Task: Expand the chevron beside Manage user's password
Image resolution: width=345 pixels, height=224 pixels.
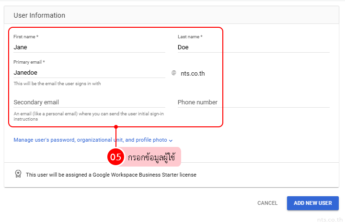Action: [x=171, y=140]
